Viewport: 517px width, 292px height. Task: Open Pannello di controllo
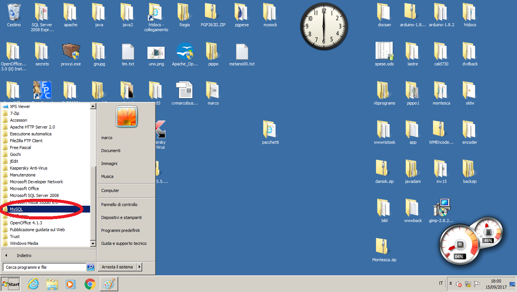[x=119, y=205]
